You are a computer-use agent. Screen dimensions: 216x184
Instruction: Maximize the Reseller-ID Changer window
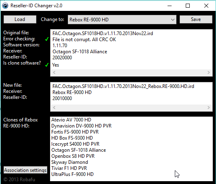coord(188,6)
